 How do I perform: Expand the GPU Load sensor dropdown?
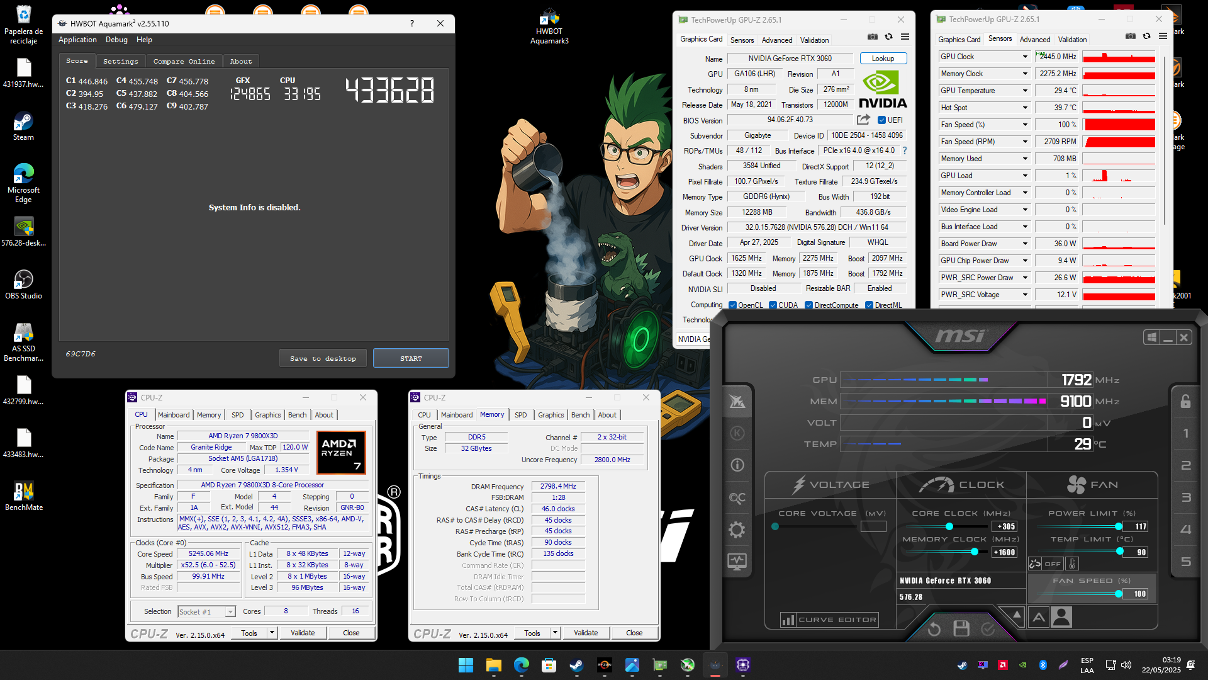pos(1025,176)
